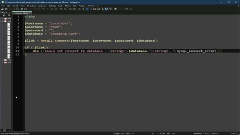
Task: Expand the pyth folder in tree
Action: pyautogui.click(x=2, y=60)
